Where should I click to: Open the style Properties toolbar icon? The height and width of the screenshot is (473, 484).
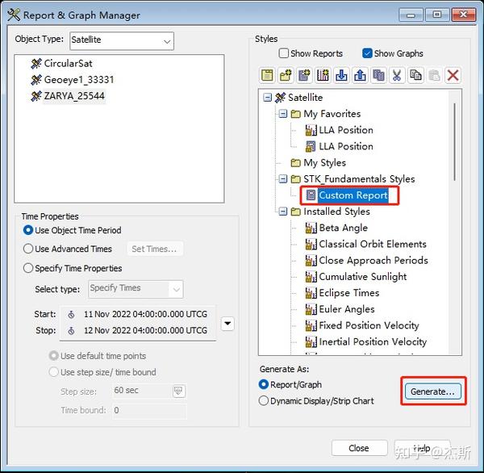point(267,75)
